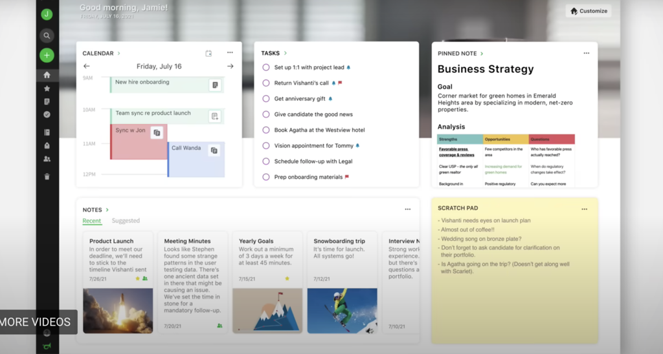This screenshot has height=354, width=663.
Task: Click the Questions table header cell
Action: click(x=552, y=140)
